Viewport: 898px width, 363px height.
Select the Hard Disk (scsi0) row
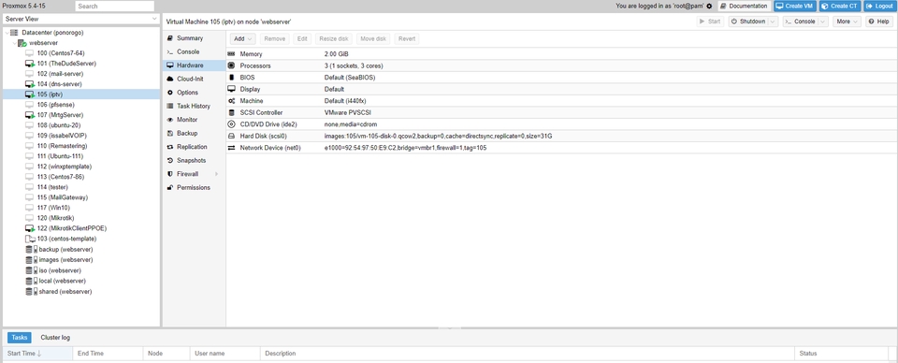coord(560,136)
